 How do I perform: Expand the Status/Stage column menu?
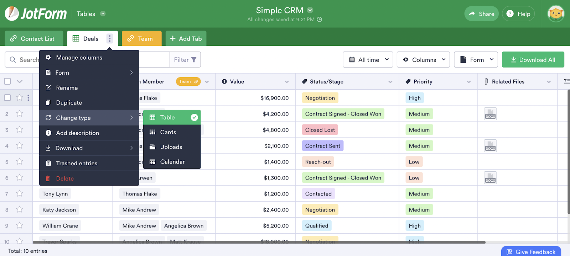(x=390, y=82)
